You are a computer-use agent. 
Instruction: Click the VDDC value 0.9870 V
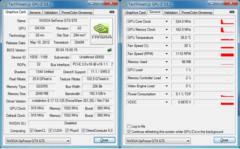coord(182,102)
